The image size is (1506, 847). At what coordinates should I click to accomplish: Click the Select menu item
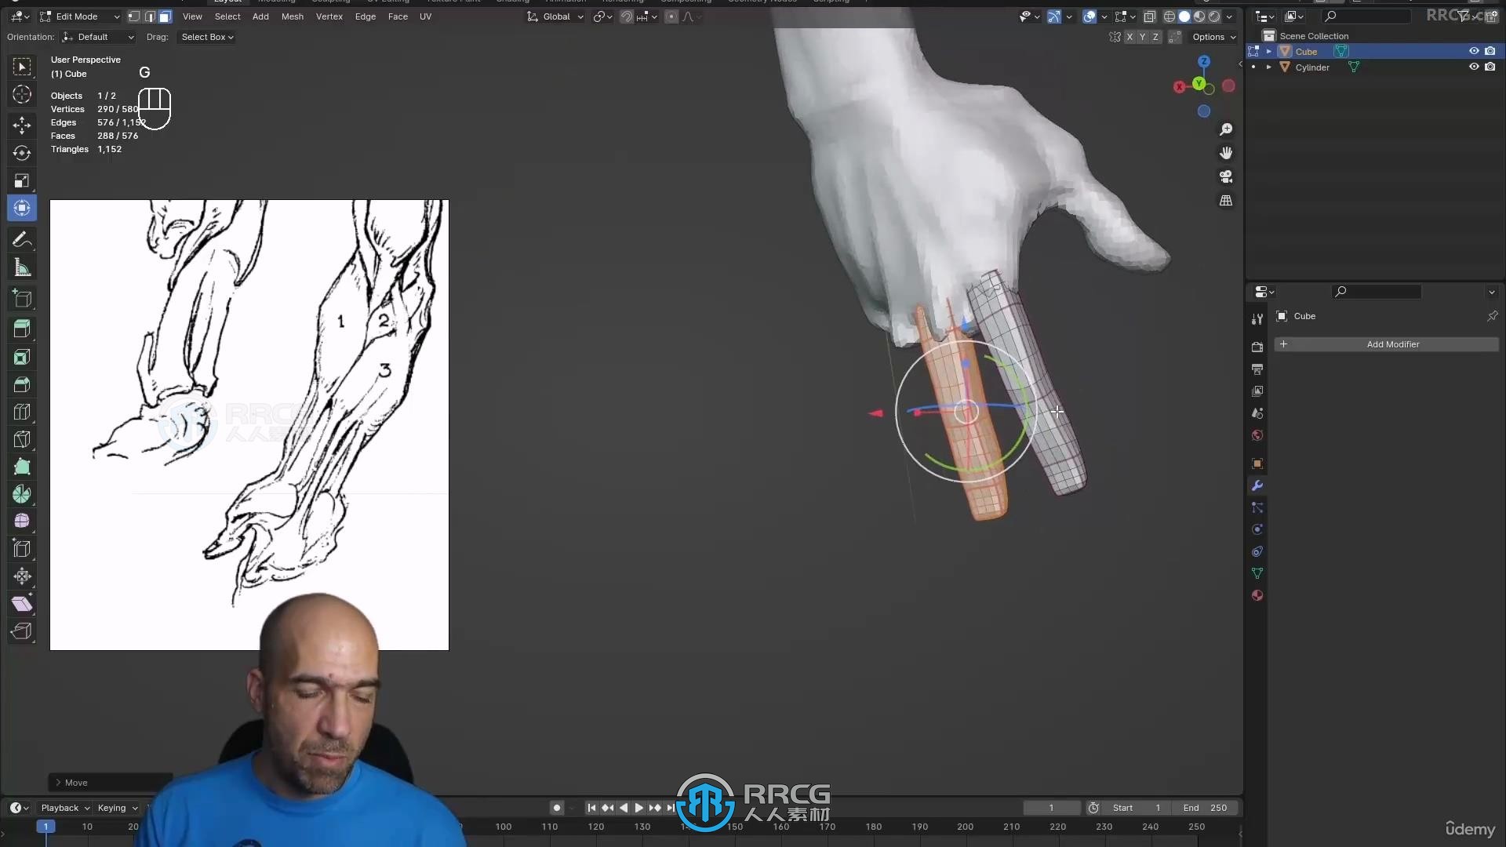coord(227,16)
